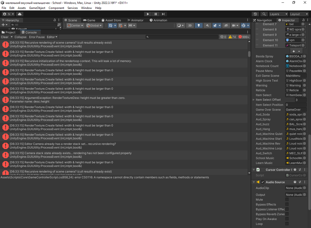Click the grid visibility icon in Scene toolbar

point(111,25)
